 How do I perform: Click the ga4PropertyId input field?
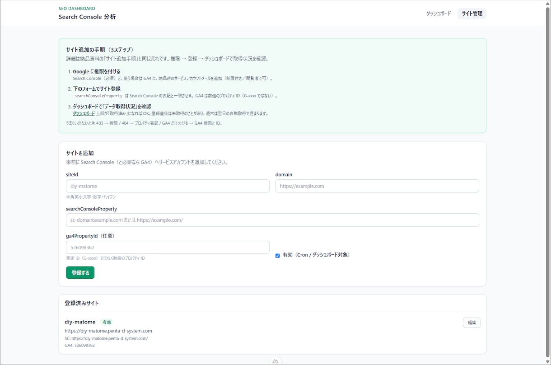[168, 248]
